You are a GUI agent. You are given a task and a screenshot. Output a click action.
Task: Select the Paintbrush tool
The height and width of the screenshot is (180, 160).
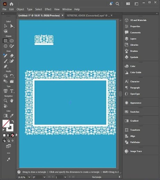pyautogui.click(x=6, y=61)
